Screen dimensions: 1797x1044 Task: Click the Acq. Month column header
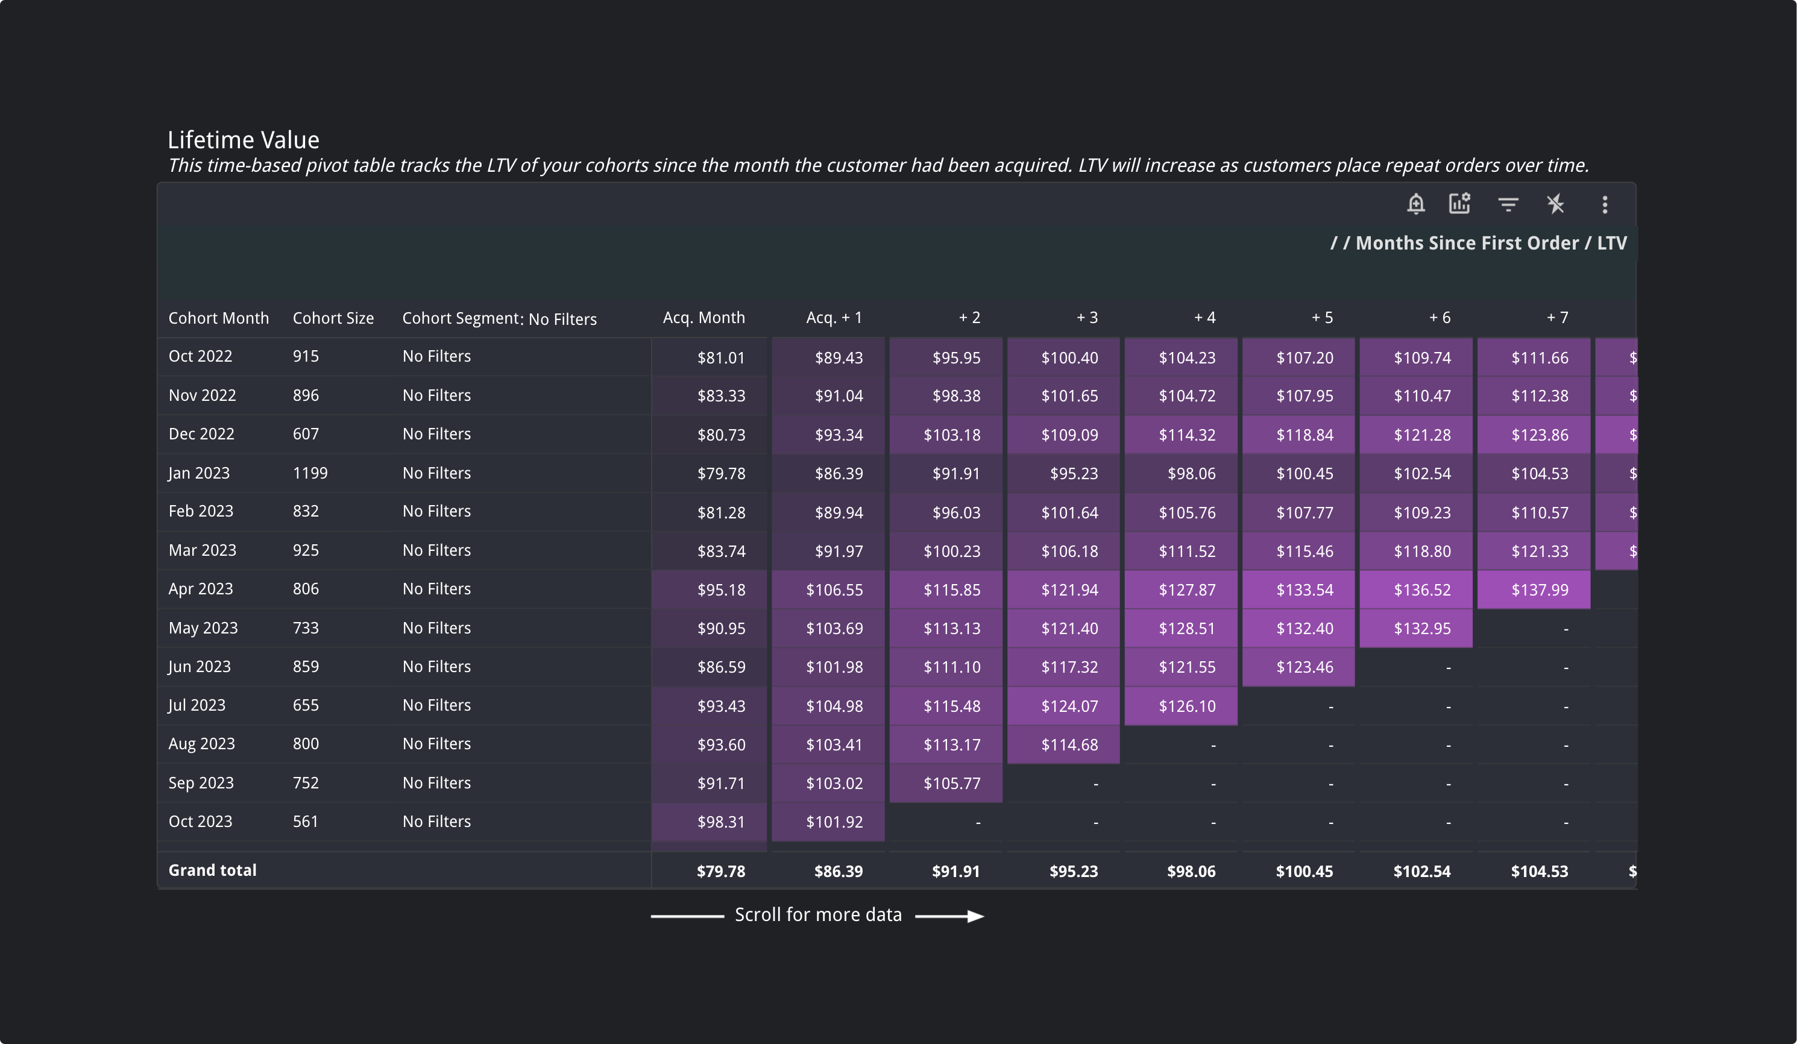point(704,317)
